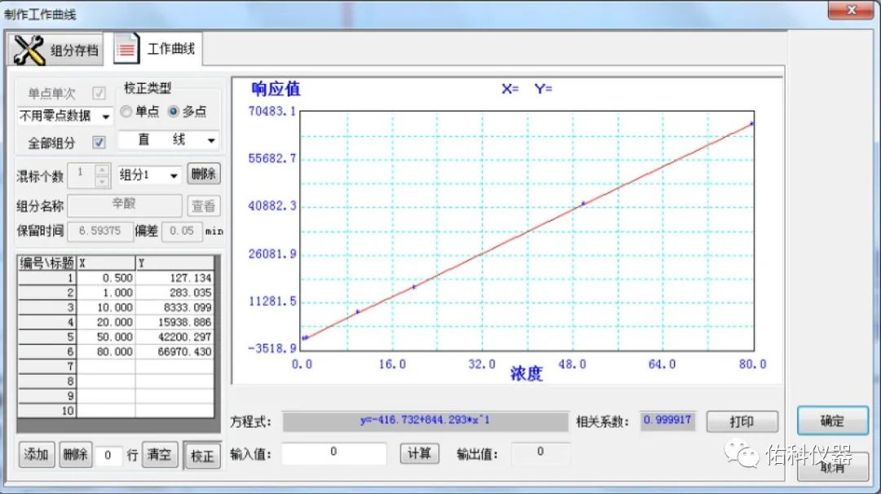The image size is (881, 494).
Task: Select table row 3 X value 10.000
Action: pos(106,307)
